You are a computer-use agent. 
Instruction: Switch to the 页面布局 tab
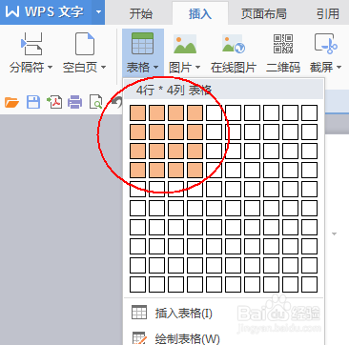264,14
